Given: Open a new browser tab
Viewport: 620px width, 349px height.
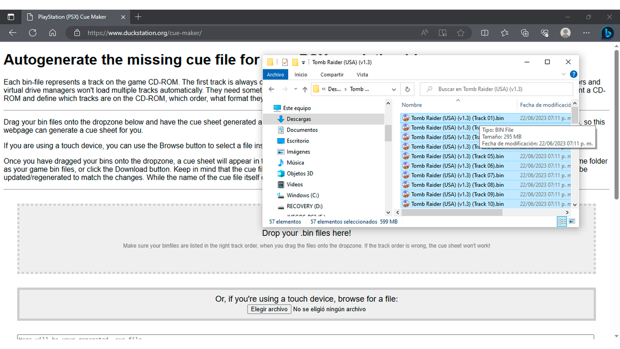Looking at the screenshot, I should click(138, 17).
